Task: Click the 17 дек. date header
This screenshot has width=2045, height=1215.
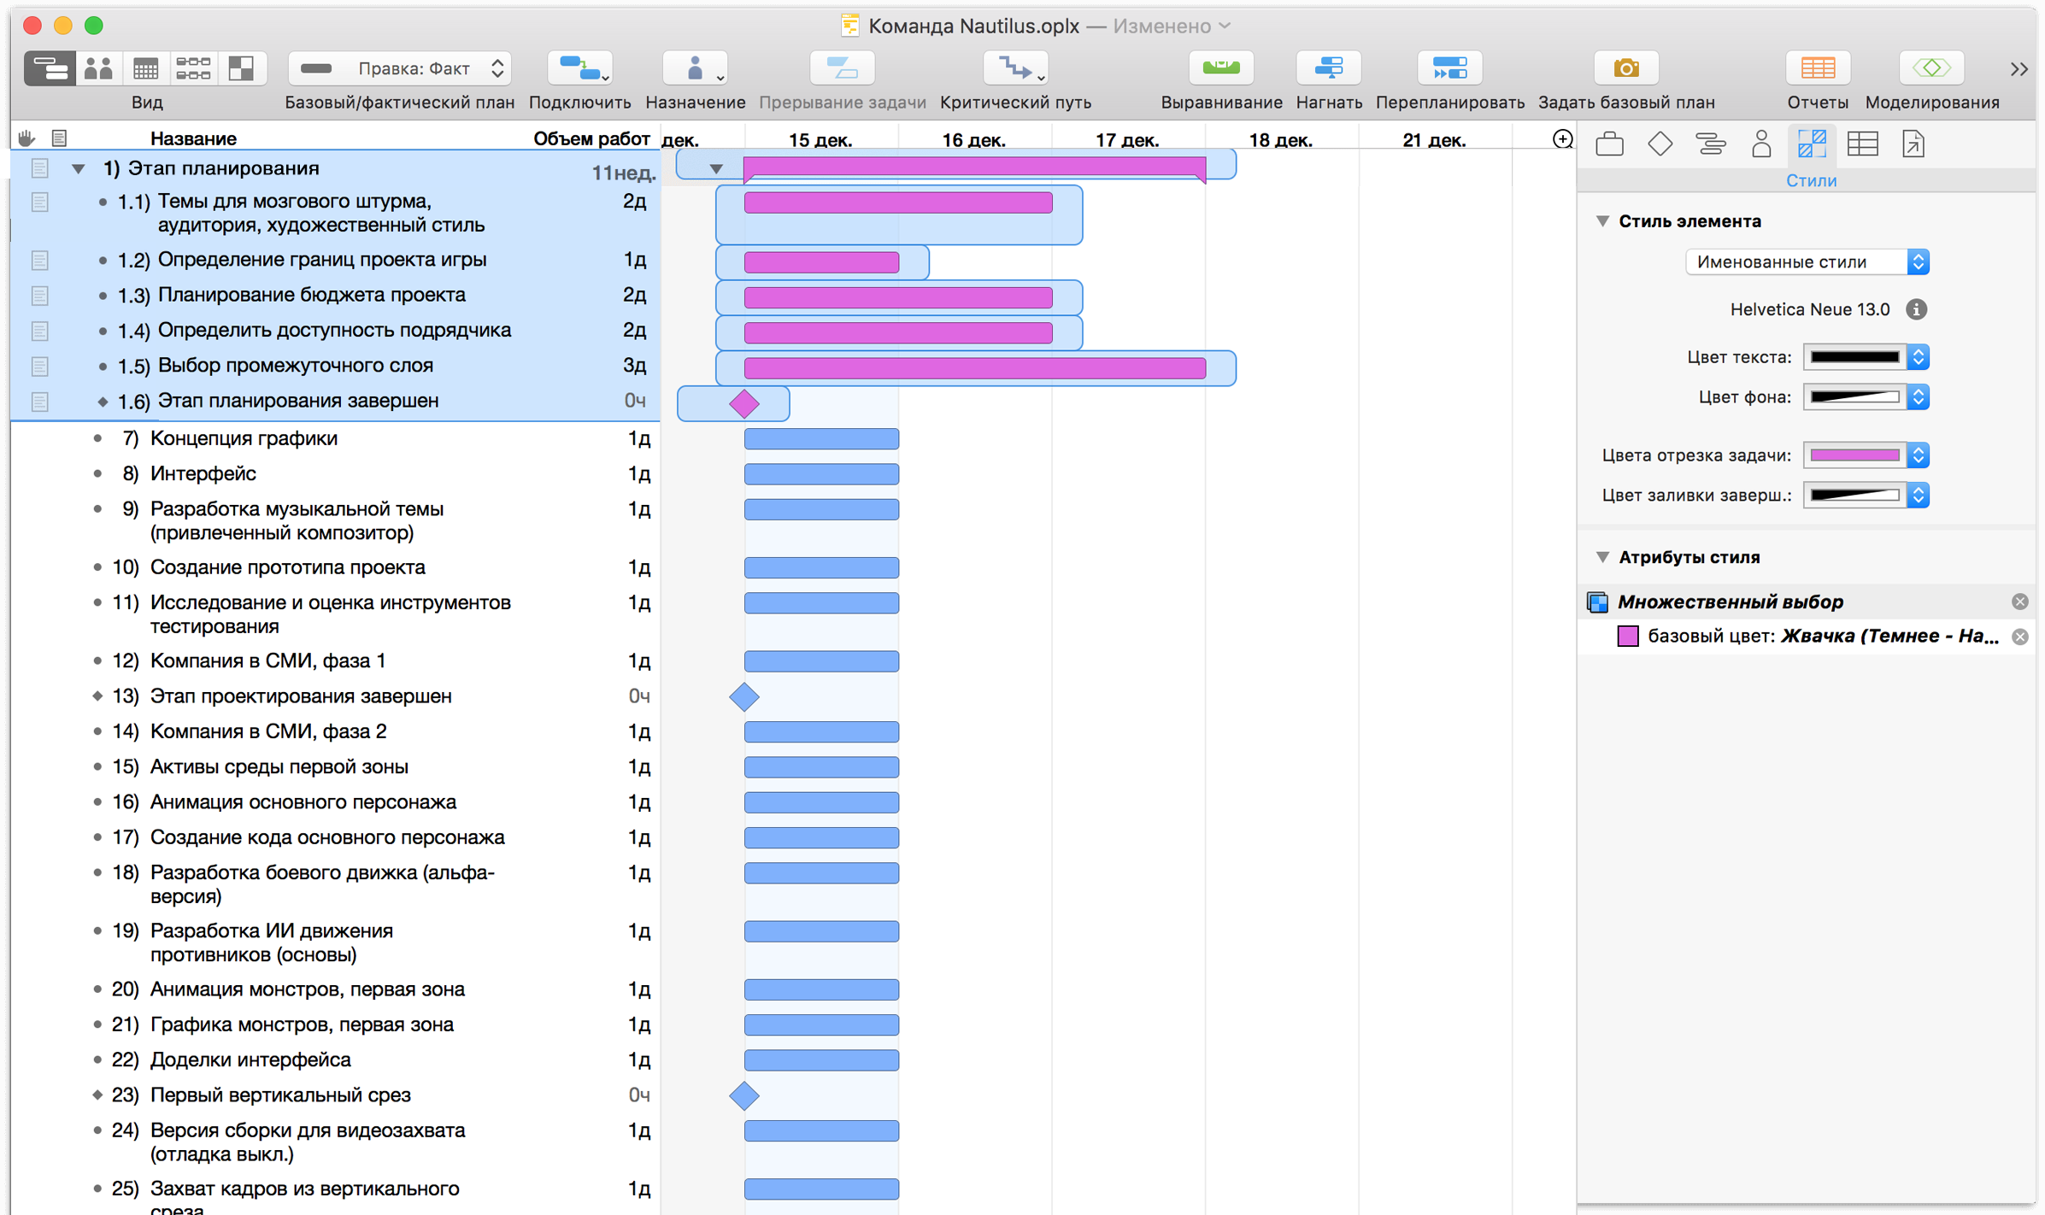Action: tap(1127, 140)
